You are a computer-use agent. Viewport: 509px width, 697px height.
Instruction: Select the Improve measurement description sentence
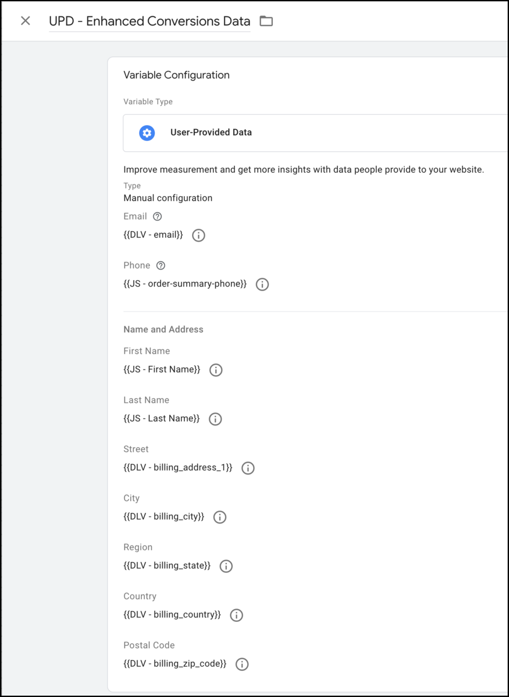(x=303, y=170)
